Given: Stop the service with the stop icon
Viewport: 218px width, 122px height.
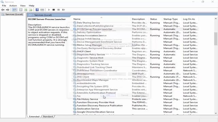Looking at the screenshot, I should click(x=53, y=10).
